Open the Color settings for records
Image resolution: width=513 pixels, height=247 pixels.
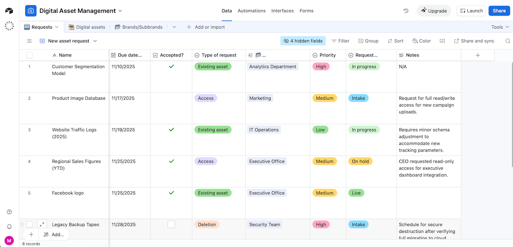coord(421,41)
